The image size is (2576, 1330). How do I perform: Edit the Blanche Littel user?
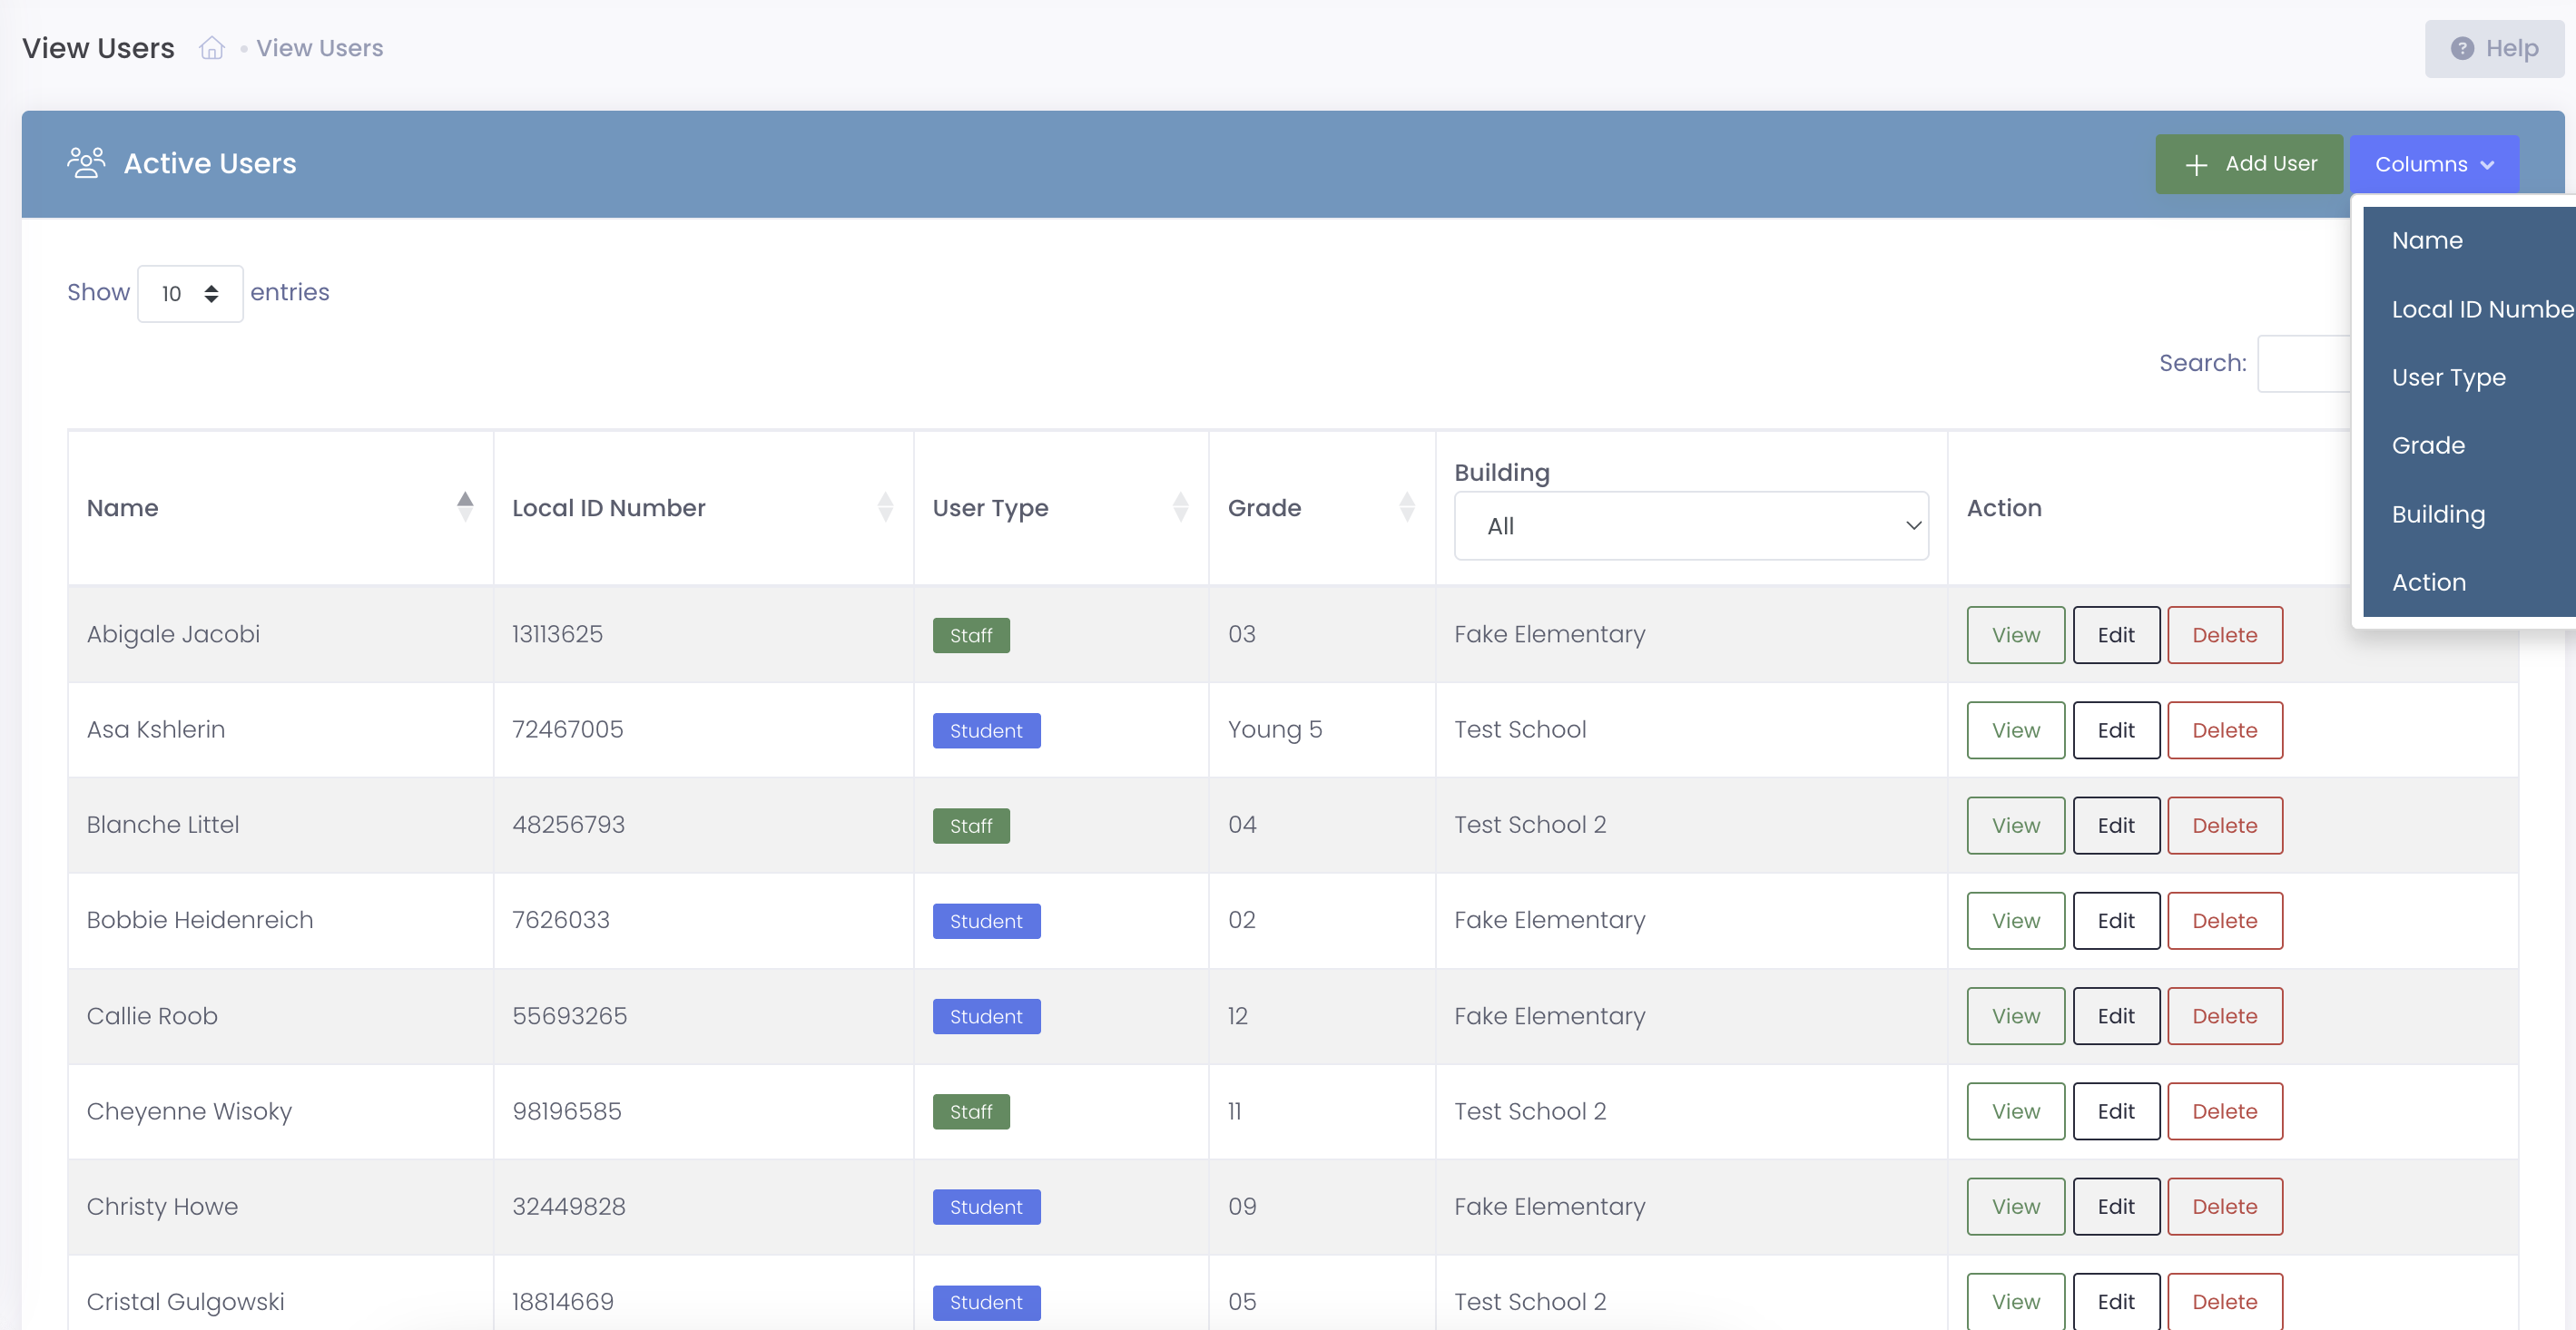[x=2115, y=826]
